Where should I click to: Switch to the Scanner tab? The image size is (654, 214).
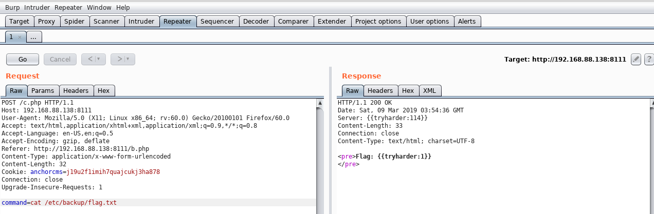pos(107,22)
